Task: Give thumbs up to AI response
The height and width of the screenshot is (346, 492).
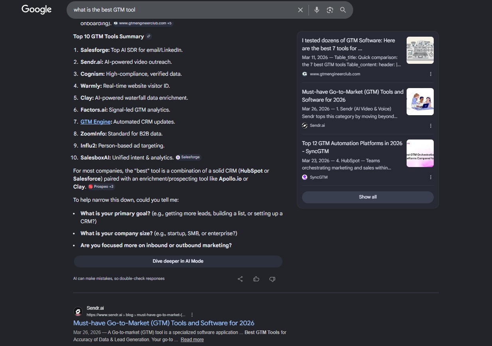Action: (x=256, y=279)
